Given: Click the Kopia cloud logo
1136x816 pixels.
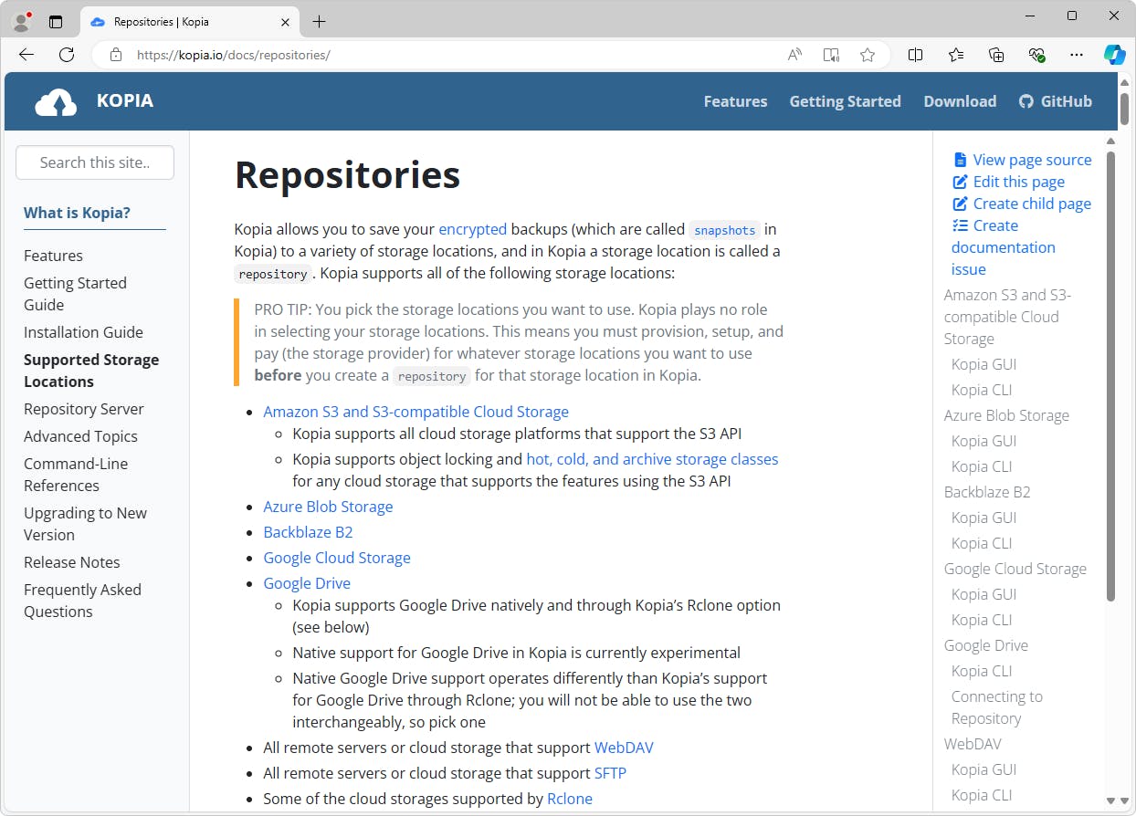Looking at the screenshot, I should [55, 100].
